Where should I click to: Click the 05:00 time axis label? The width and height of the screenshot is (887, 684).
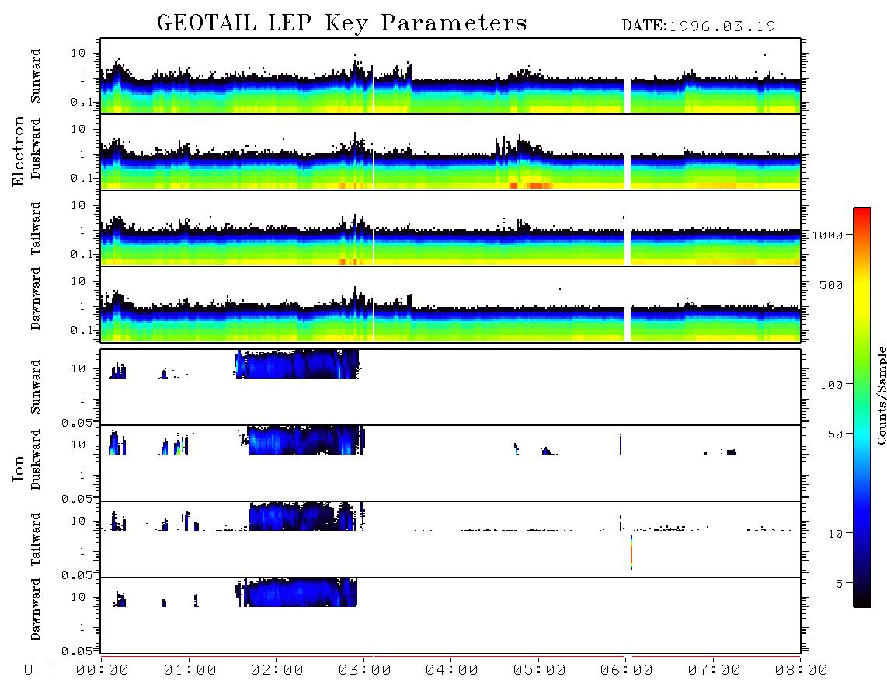[540, 670]
